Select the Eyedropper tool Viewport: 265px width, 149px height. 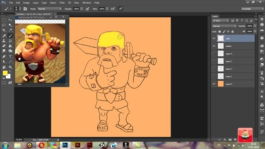click(10, 30)
